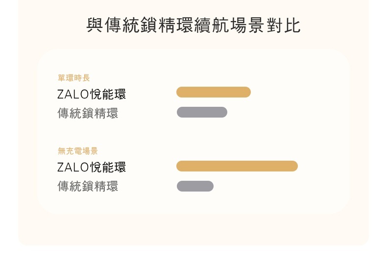Click 傳統鎖精環 label under 單環時長

pos(88,114)
